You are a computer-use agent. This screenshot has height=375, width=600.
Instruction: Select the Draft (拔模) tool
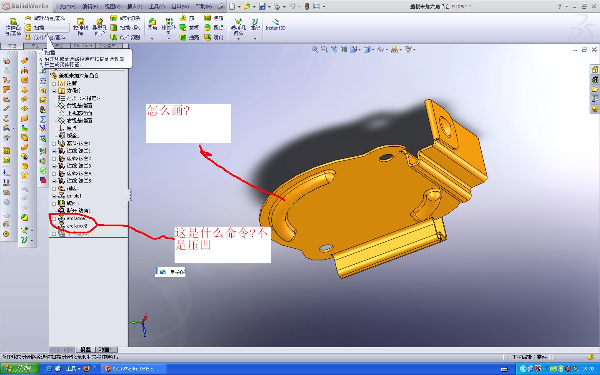(189, 27)
